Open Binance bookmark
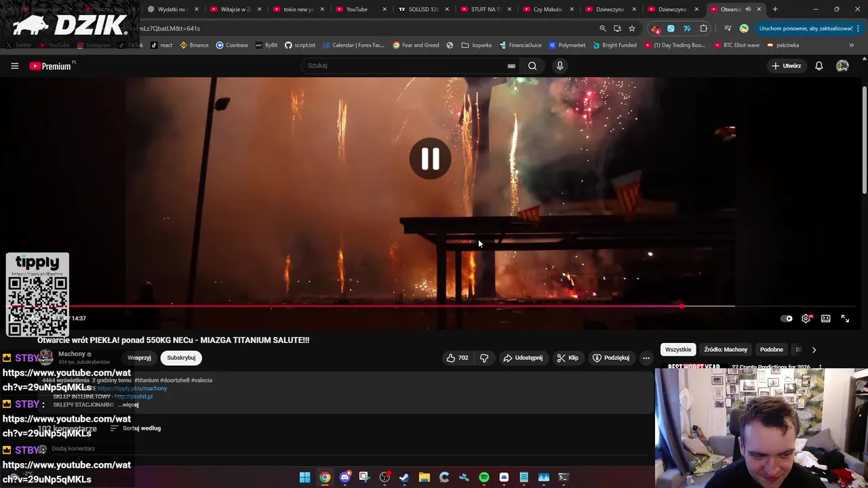 [194, 45]
